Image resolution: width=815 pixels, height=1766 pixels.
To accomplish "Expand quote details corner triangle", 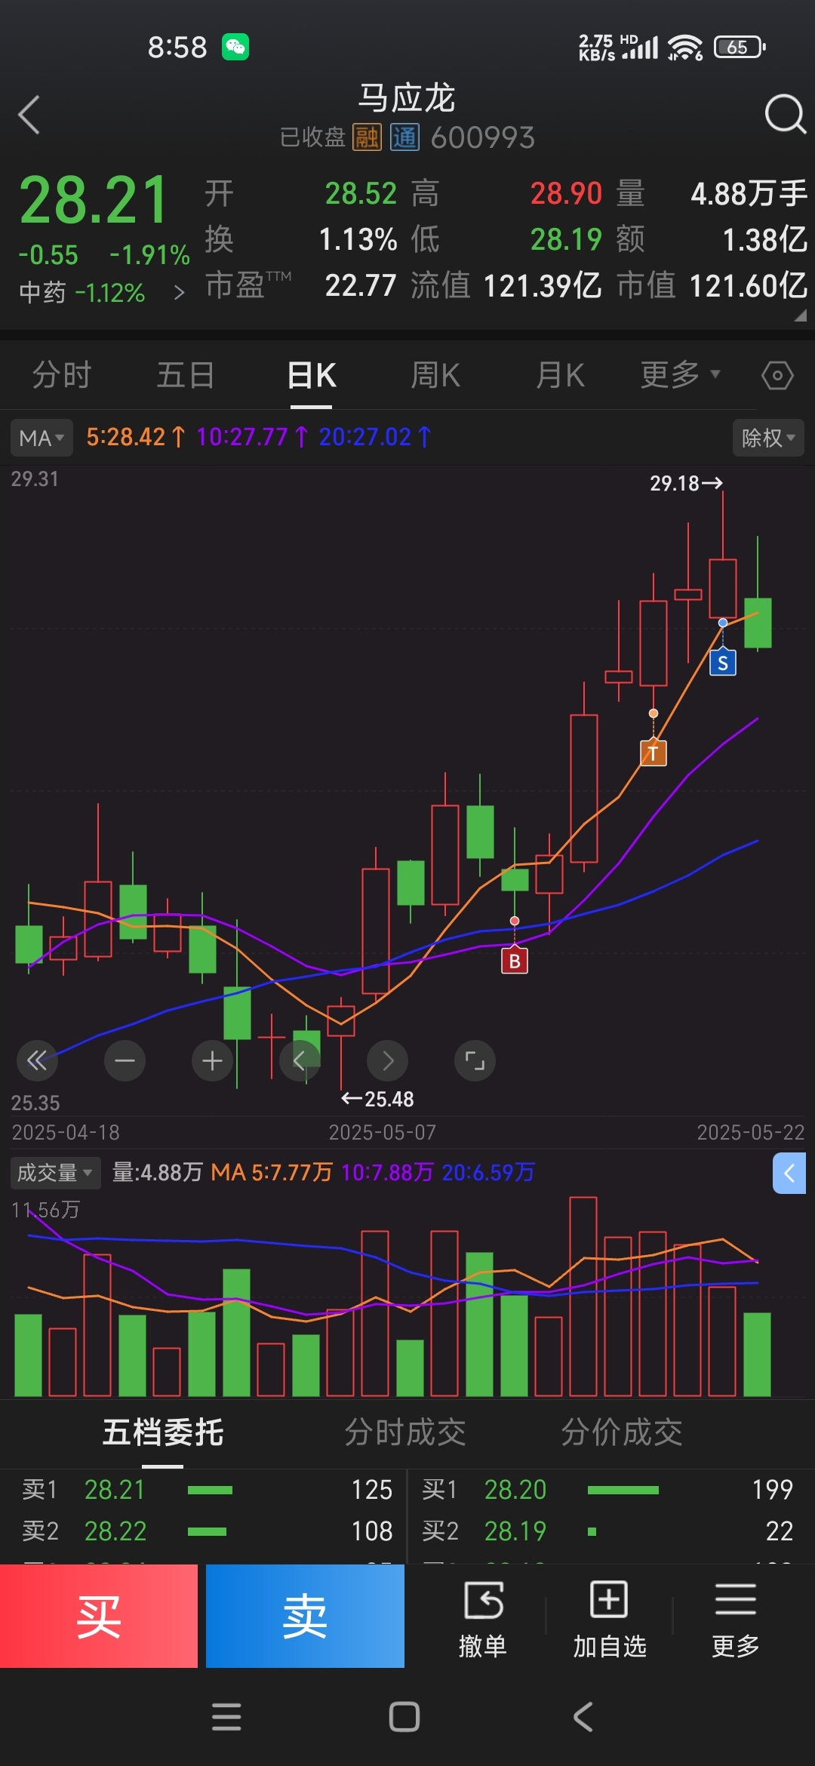I will [800, 315].
